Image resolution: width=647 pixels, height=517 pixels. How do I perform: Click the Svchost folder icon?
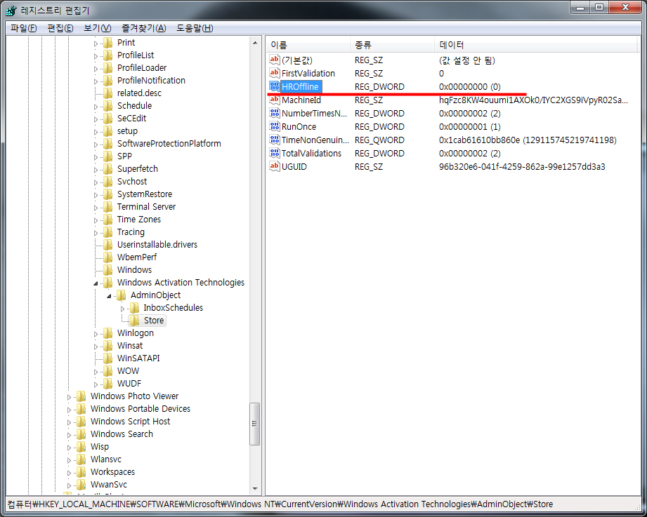click(x=107, y=182)
